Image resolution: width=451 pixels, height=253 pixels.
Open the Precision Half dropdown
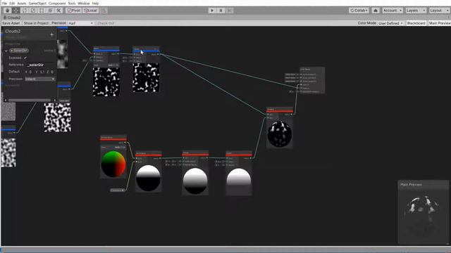[x=80, y=23]
